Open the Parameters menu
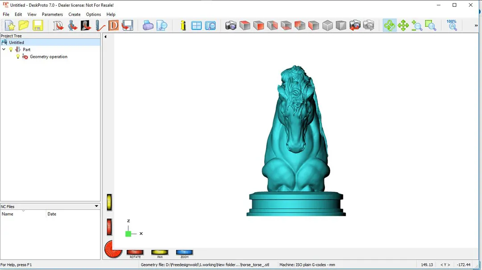Screen dimensions: 482x270 point(52,14)
